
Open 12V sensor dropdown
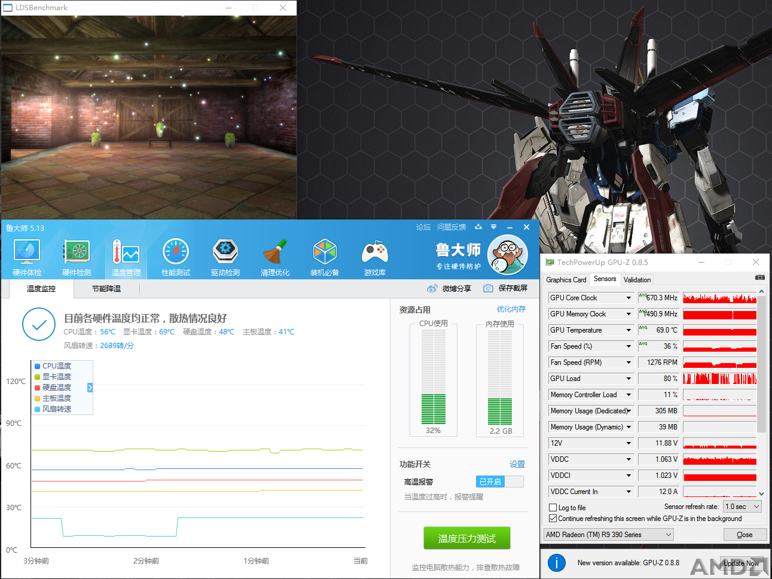point(629,443)
